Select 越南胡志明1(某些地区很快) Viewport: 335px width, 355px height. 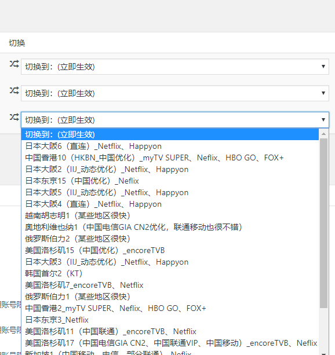[170, 215]
